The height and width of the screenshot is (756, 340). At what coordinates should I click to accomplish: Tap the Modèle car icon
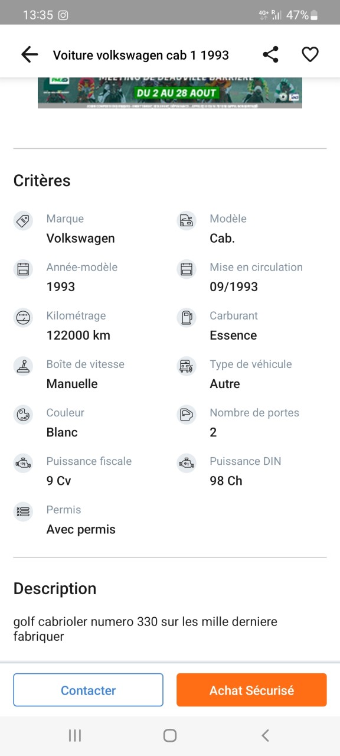click(x=187, y=221)
